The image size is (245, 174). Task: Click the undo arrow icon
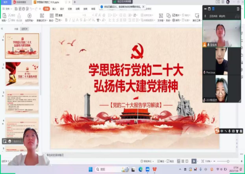coord(31,9)
